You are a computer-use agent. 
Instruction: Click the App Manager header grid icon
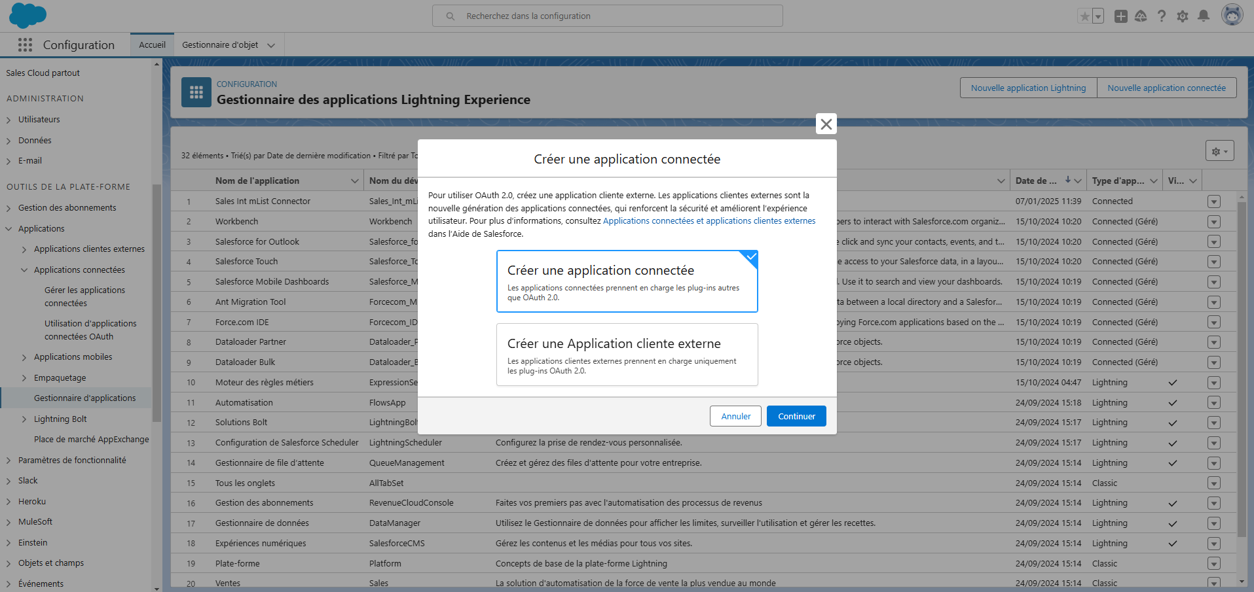click(x=196, y=92)
